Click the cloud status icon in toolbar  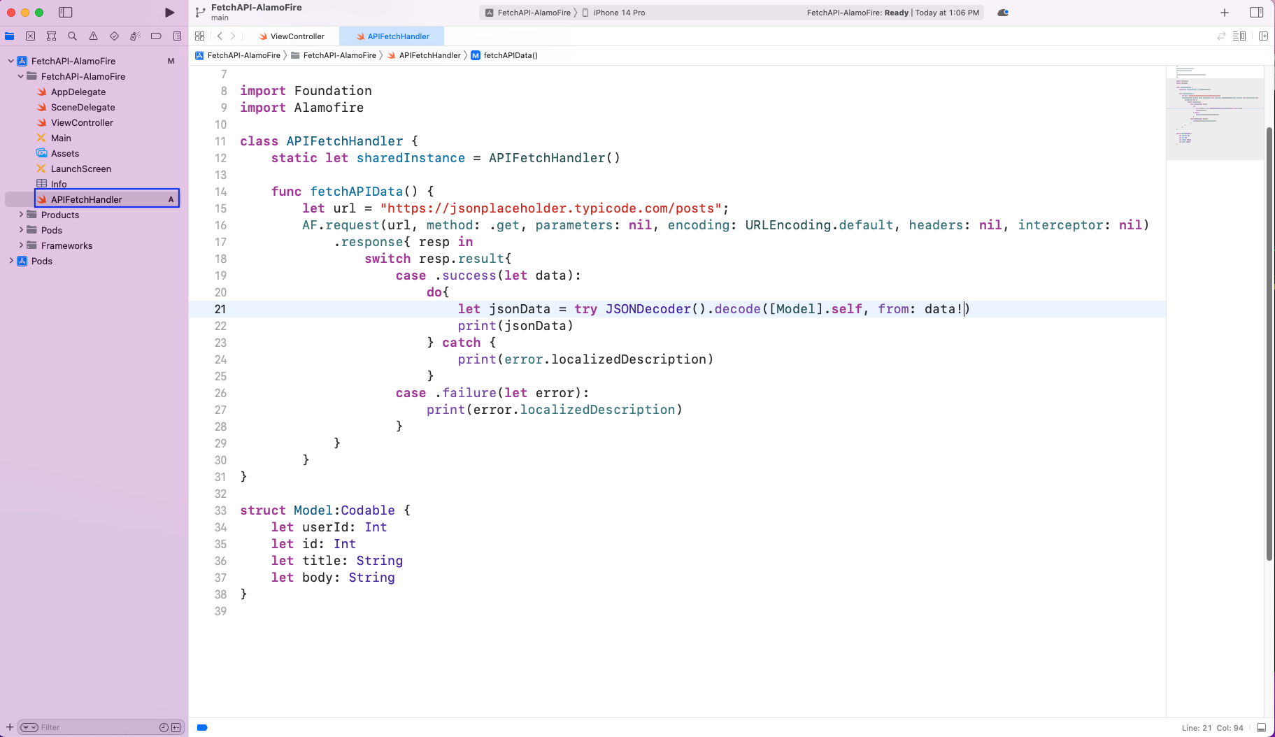(1003, 13)
